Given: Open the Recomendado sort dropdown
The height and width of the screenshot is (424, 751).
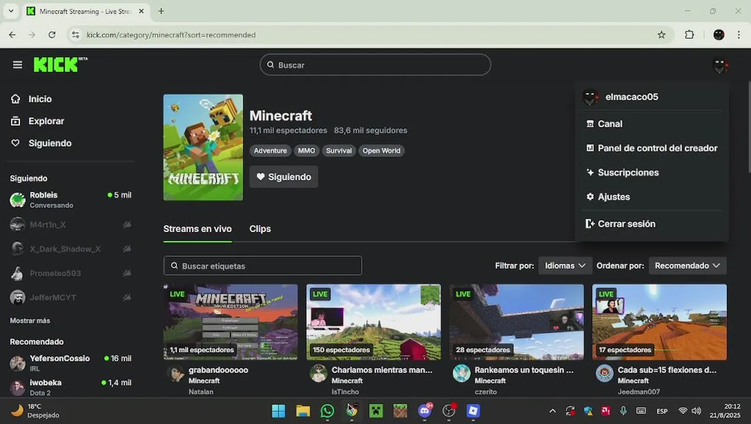Looking at the screenshot, I should (687, 266).
